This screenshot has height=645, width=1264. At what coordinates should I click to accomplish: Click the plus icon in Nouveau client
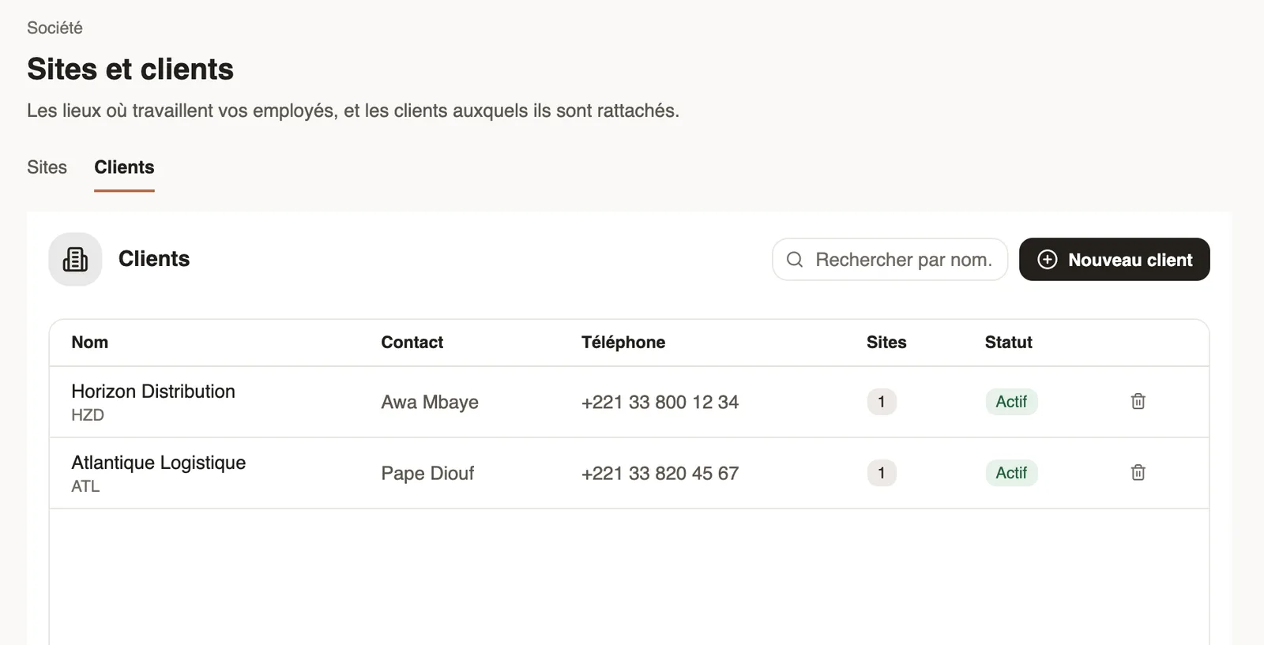1047,259
